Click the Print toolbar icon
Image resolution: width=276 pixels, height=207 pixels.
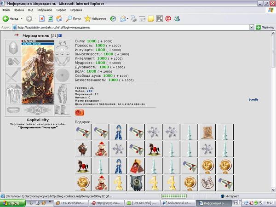[134, 19]
